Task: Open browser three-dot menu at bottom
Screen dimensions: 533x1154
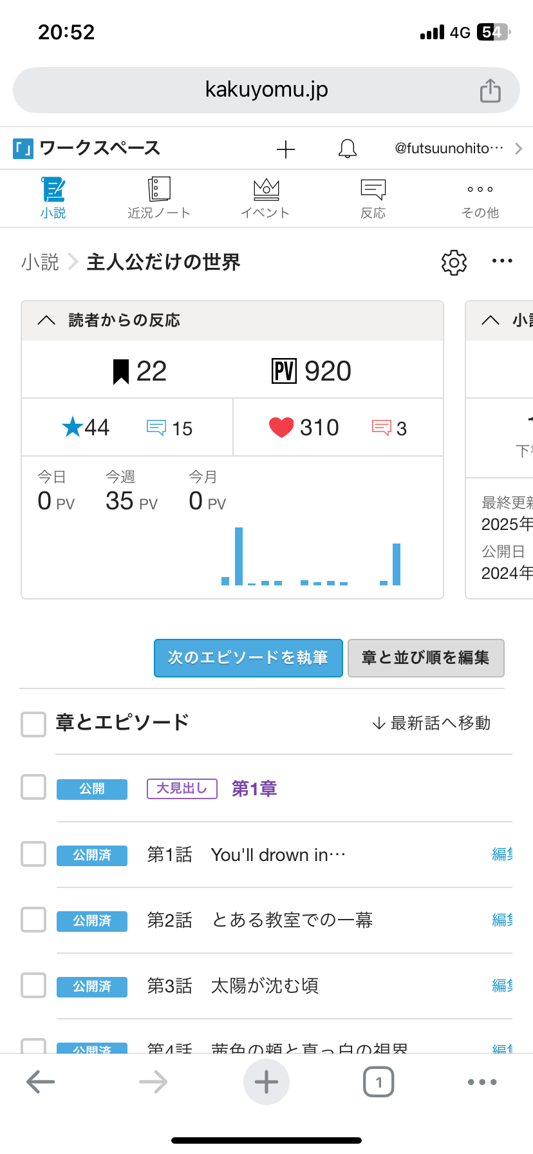Action: [482, 1082]
